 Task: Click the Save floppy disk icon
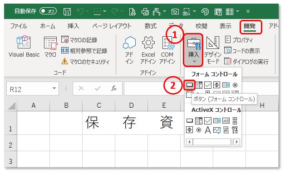click(67, 12)
